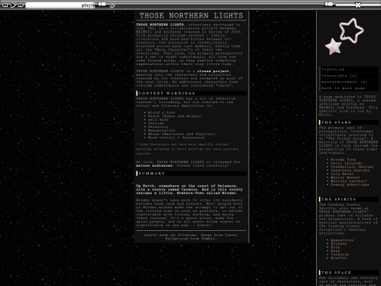Open the Tumblr background credit link

pyautogui.click(x=208, y=239)
